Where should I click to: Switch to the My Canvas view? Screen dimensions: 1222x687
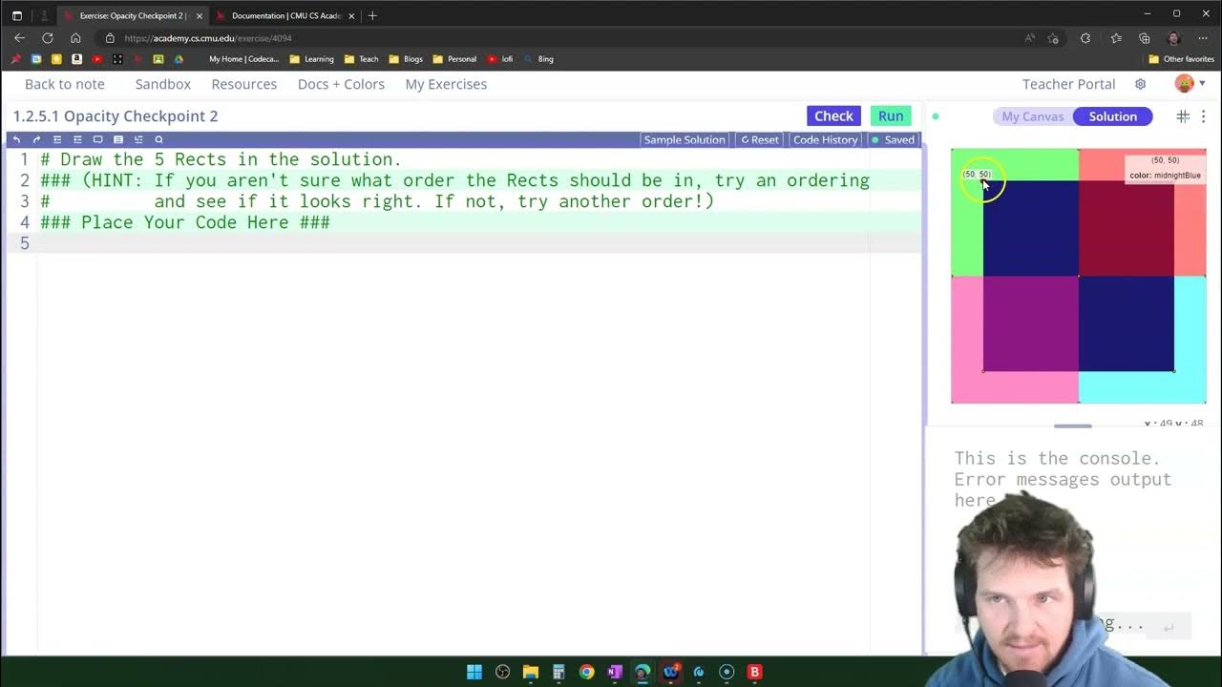pos(1032,116)
